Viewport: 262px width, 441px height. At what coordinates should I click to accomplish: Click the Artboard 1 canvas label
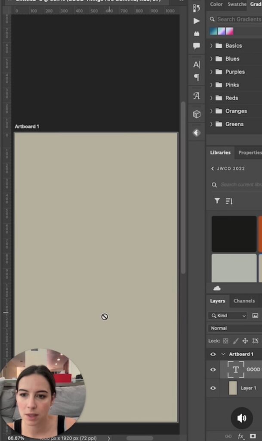pyautogui.click(x=27, y=127)
